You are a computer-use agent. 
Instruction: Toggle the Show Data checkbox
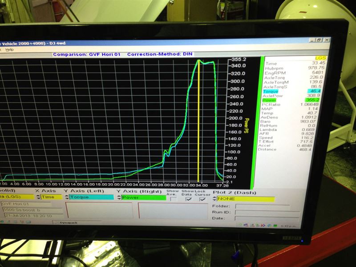coord(188,199)
